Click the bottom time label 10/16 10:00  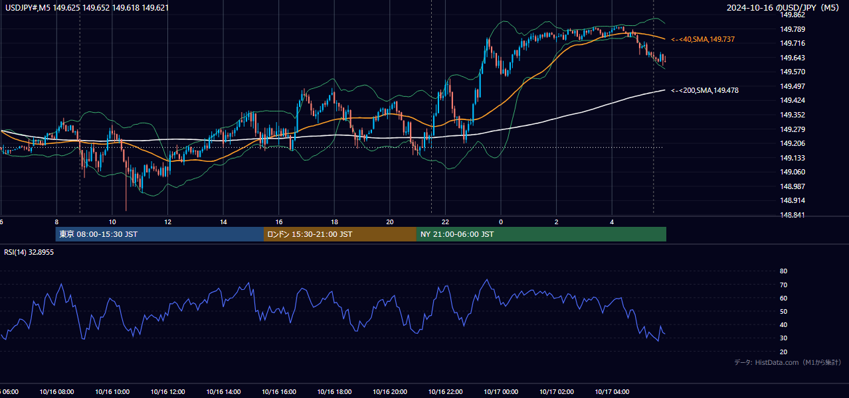[x=112, y=392]
